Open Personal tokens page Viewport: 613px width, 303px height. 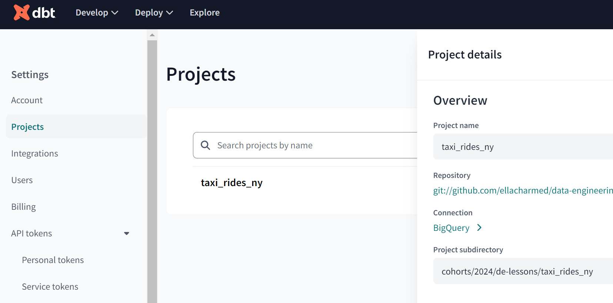click(x=53, y=260)
